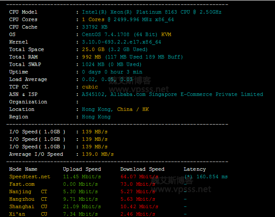Click the Average I/O Speed 139.0 MB/s value
275x217 pixels.
tap(98, 154)
